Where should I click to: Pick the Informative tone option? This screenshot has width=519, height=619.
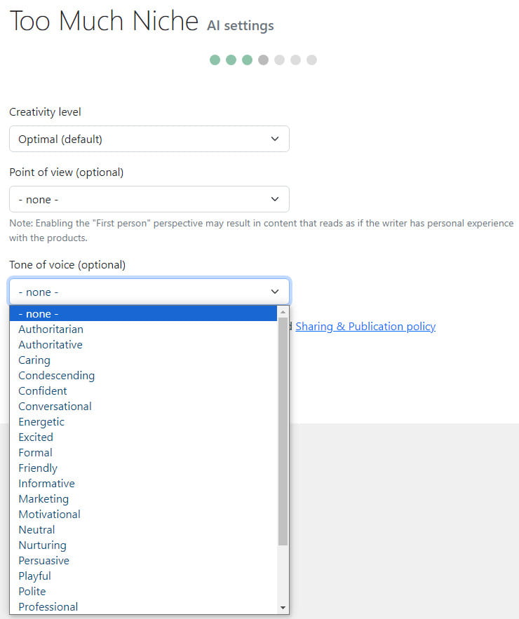click(x=143, y=483)
